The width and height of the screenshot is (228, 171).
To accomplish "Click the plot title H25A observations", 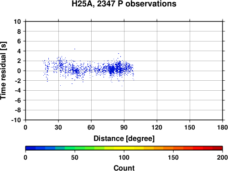I will coord(124,4).
